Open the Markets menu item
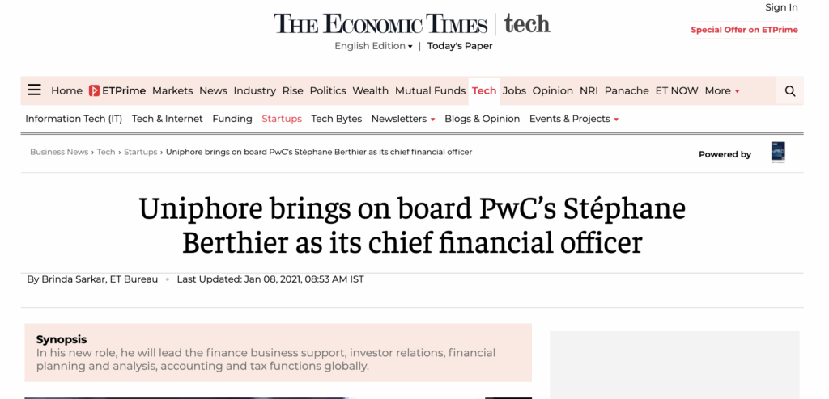Image resolution: width=829 pixels, height=399 pixels. 172,91
